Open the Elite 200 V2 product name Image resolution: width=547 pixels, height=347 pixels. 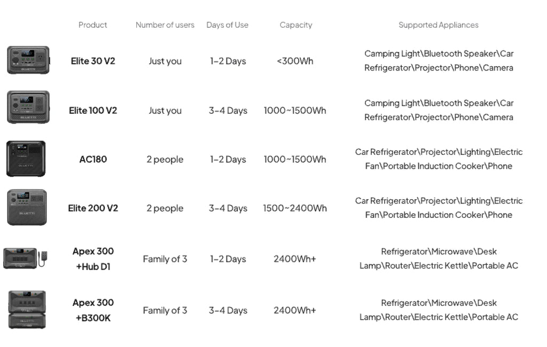click(93, 208)
